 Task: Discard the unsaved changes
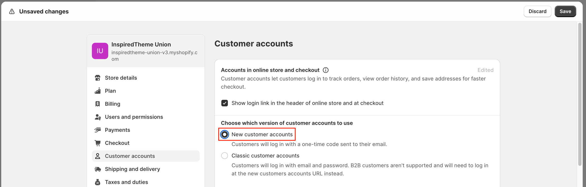pos(537,11)
